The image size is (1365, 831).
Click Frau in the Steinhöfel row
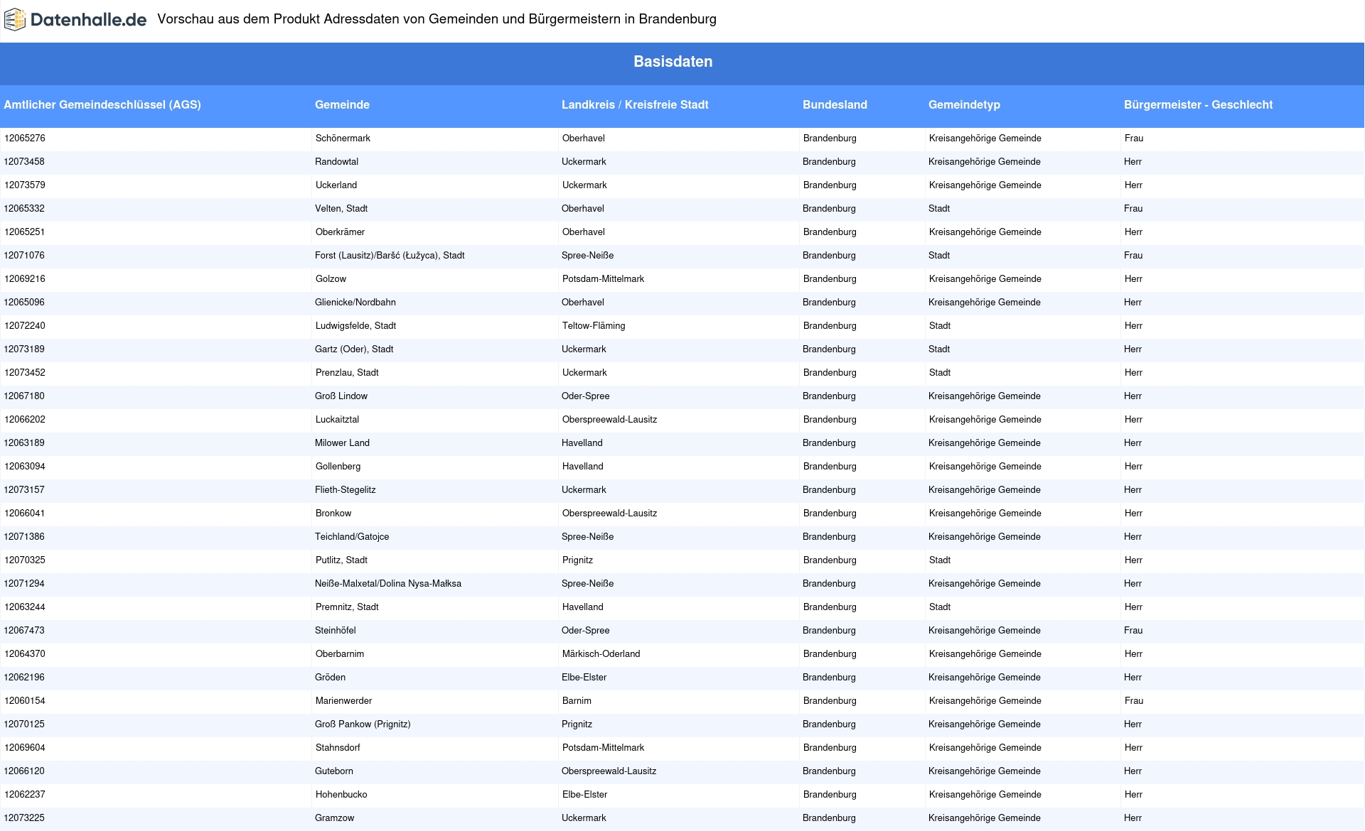coord(1133,631)
